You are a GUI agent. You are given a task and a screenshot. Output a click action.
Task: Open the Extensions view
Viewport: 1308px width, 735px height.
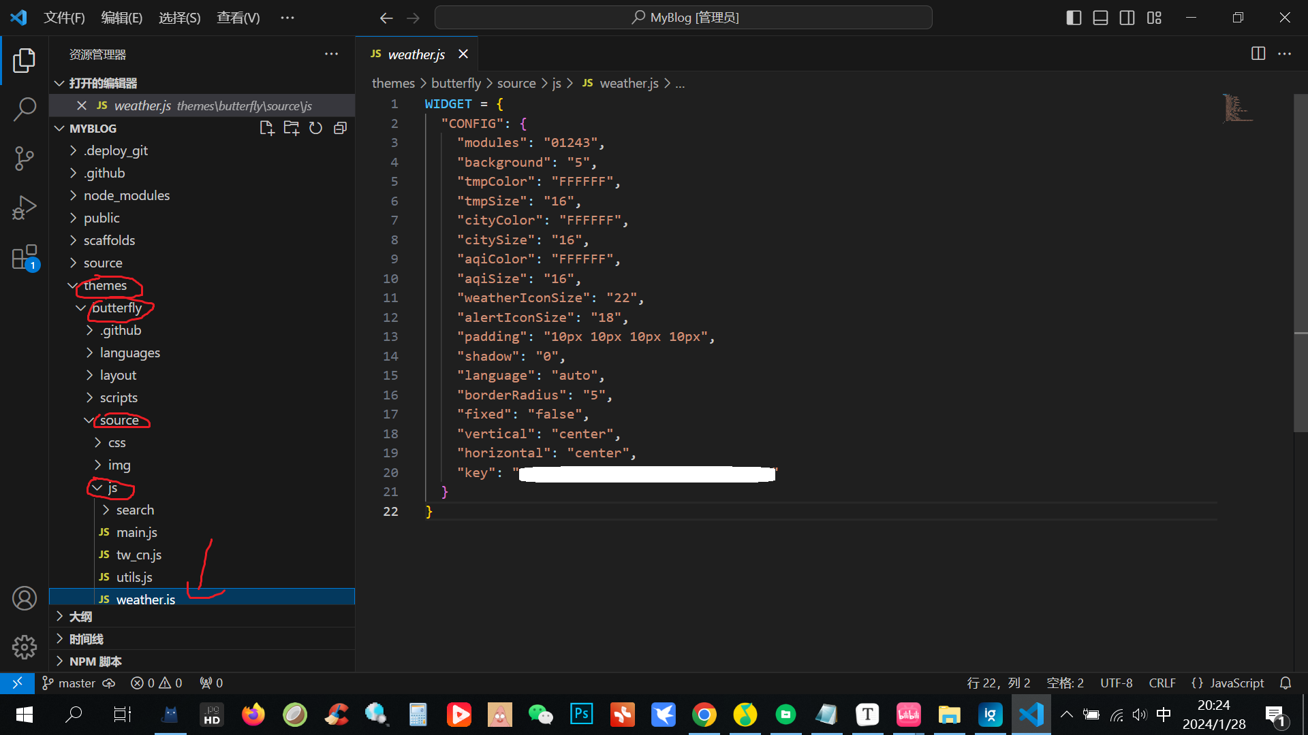[x=25, y=258]
